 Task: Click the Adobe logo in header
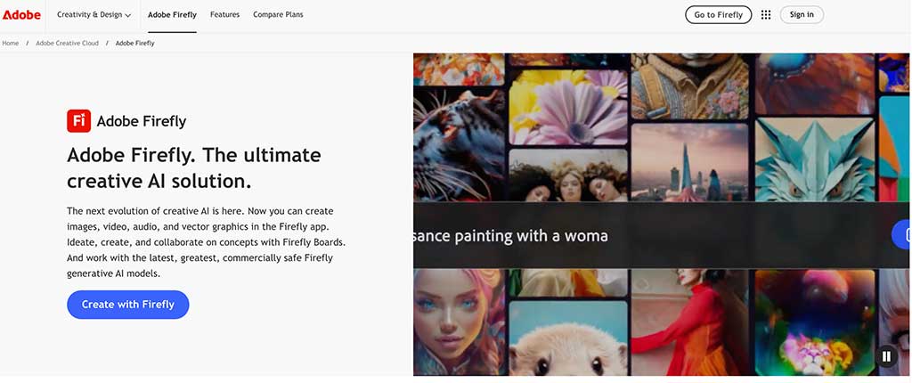point(21,14)
